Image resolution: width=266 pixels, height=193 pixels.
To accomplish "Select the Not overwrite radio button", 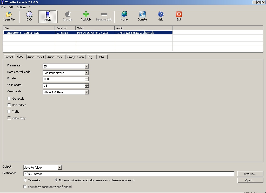I will tap(56, 180).
